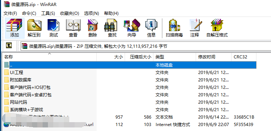
Task: Click the address path field
Action: tap(146, 46)
